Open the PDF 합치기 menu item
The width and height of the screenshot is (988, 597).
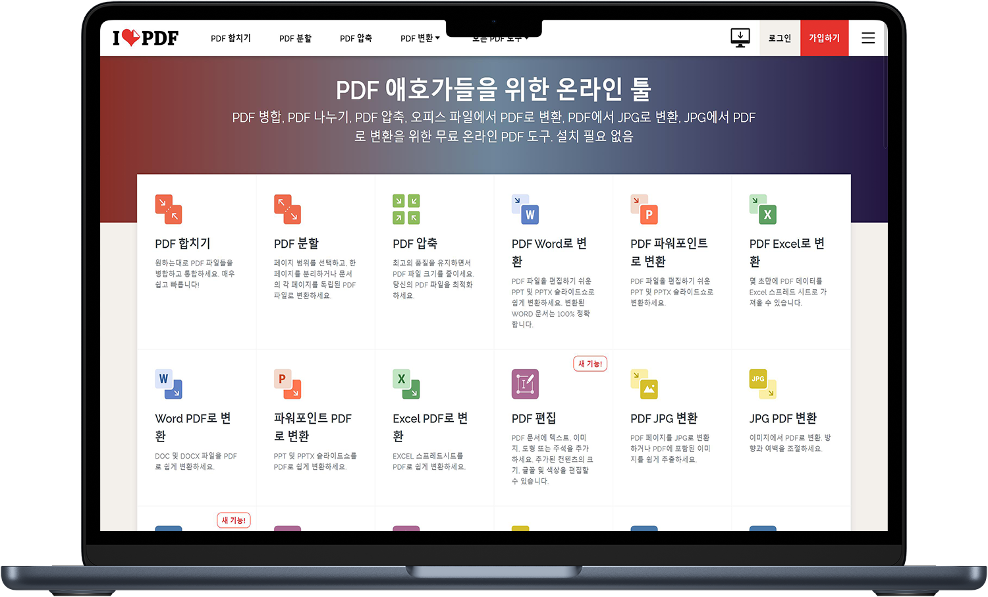click(231, 38)
